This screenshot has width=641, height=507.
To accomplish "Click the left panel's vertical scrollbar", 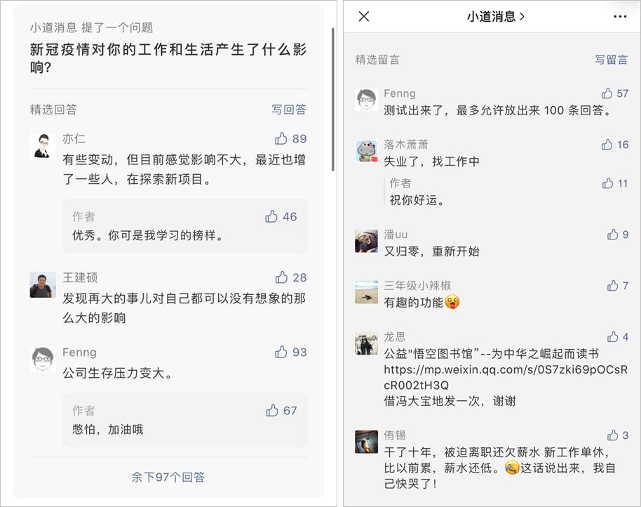I will pos(332,98).
